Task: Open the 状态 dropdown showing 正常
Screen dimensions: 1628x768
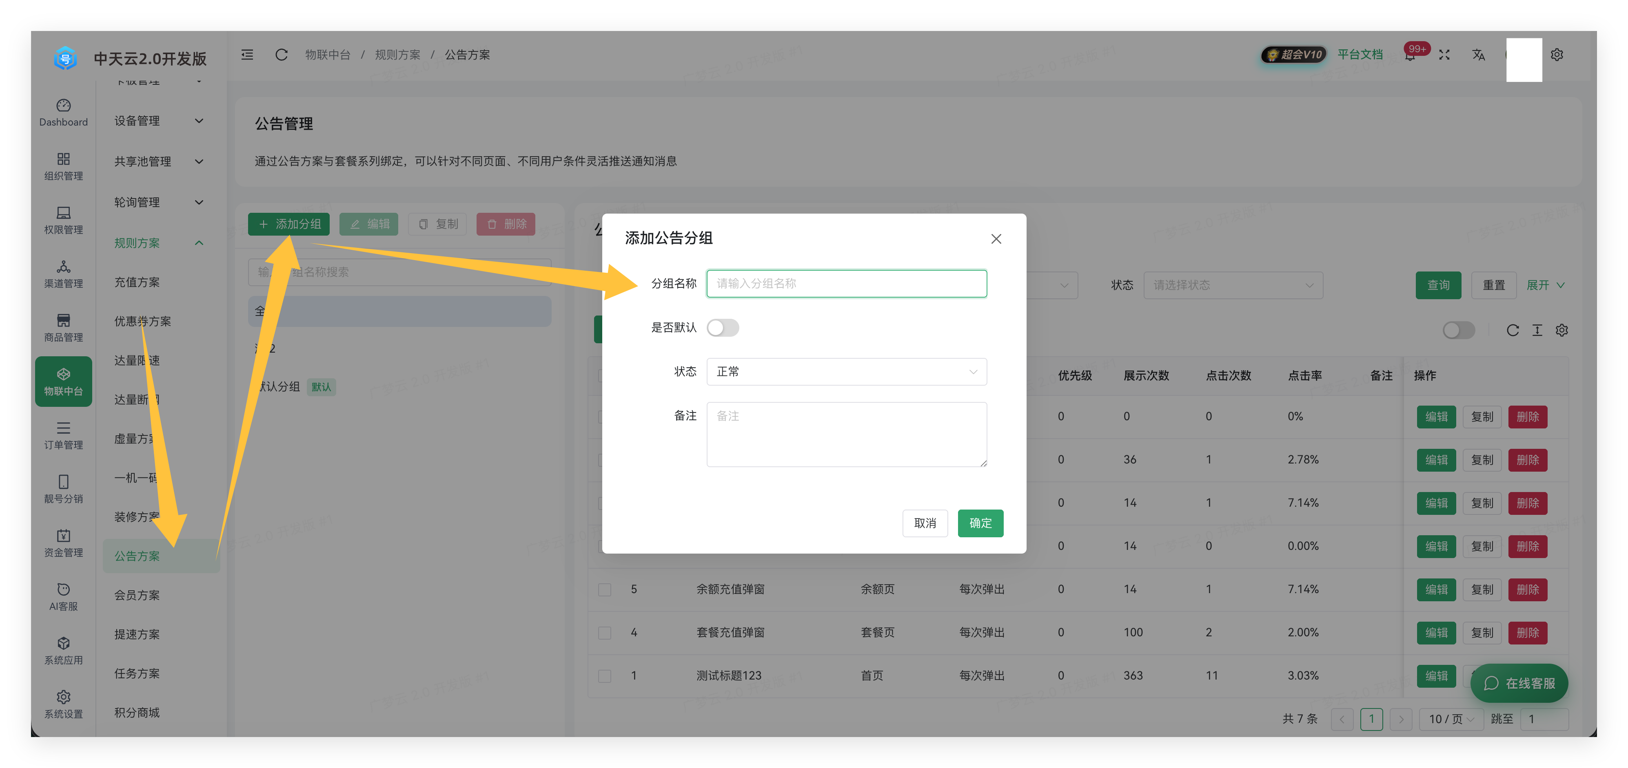Action: [846, 371]
